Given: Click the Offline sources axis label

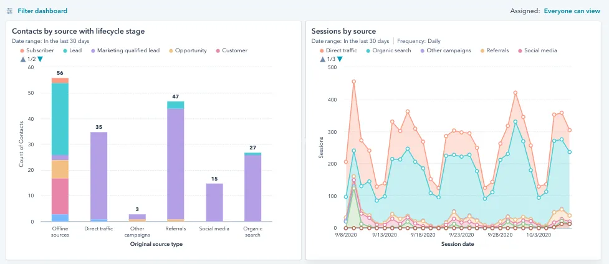Looking at the screenshot, I should point(60,232).
